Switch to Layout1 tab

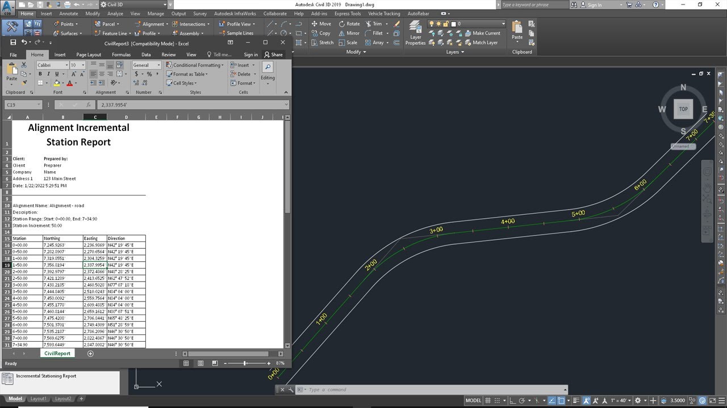coord(38,399)
